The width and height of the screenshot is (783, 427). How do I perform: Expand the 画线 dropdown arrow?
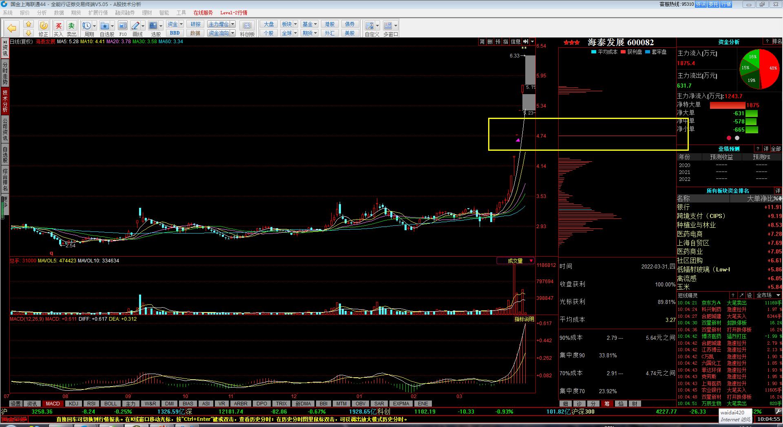pyautogui.click(x=143, y=26)
